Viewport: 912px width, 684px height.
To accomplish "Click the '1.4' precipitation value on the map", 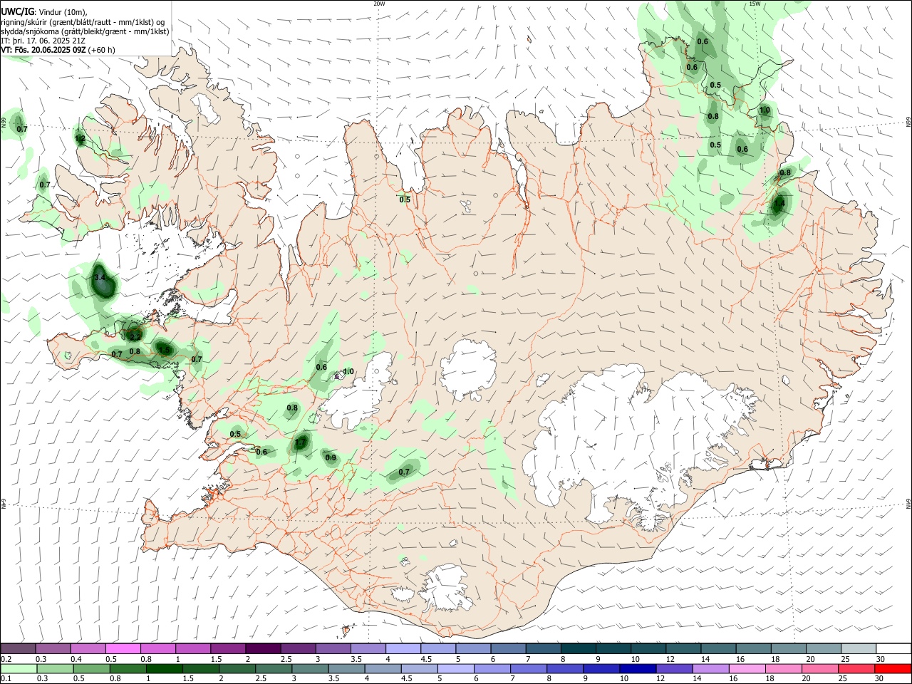I will point(779,203).
